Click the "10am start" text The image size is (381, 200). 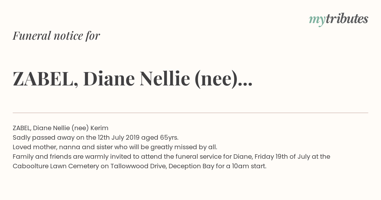(x=249, y=166)
